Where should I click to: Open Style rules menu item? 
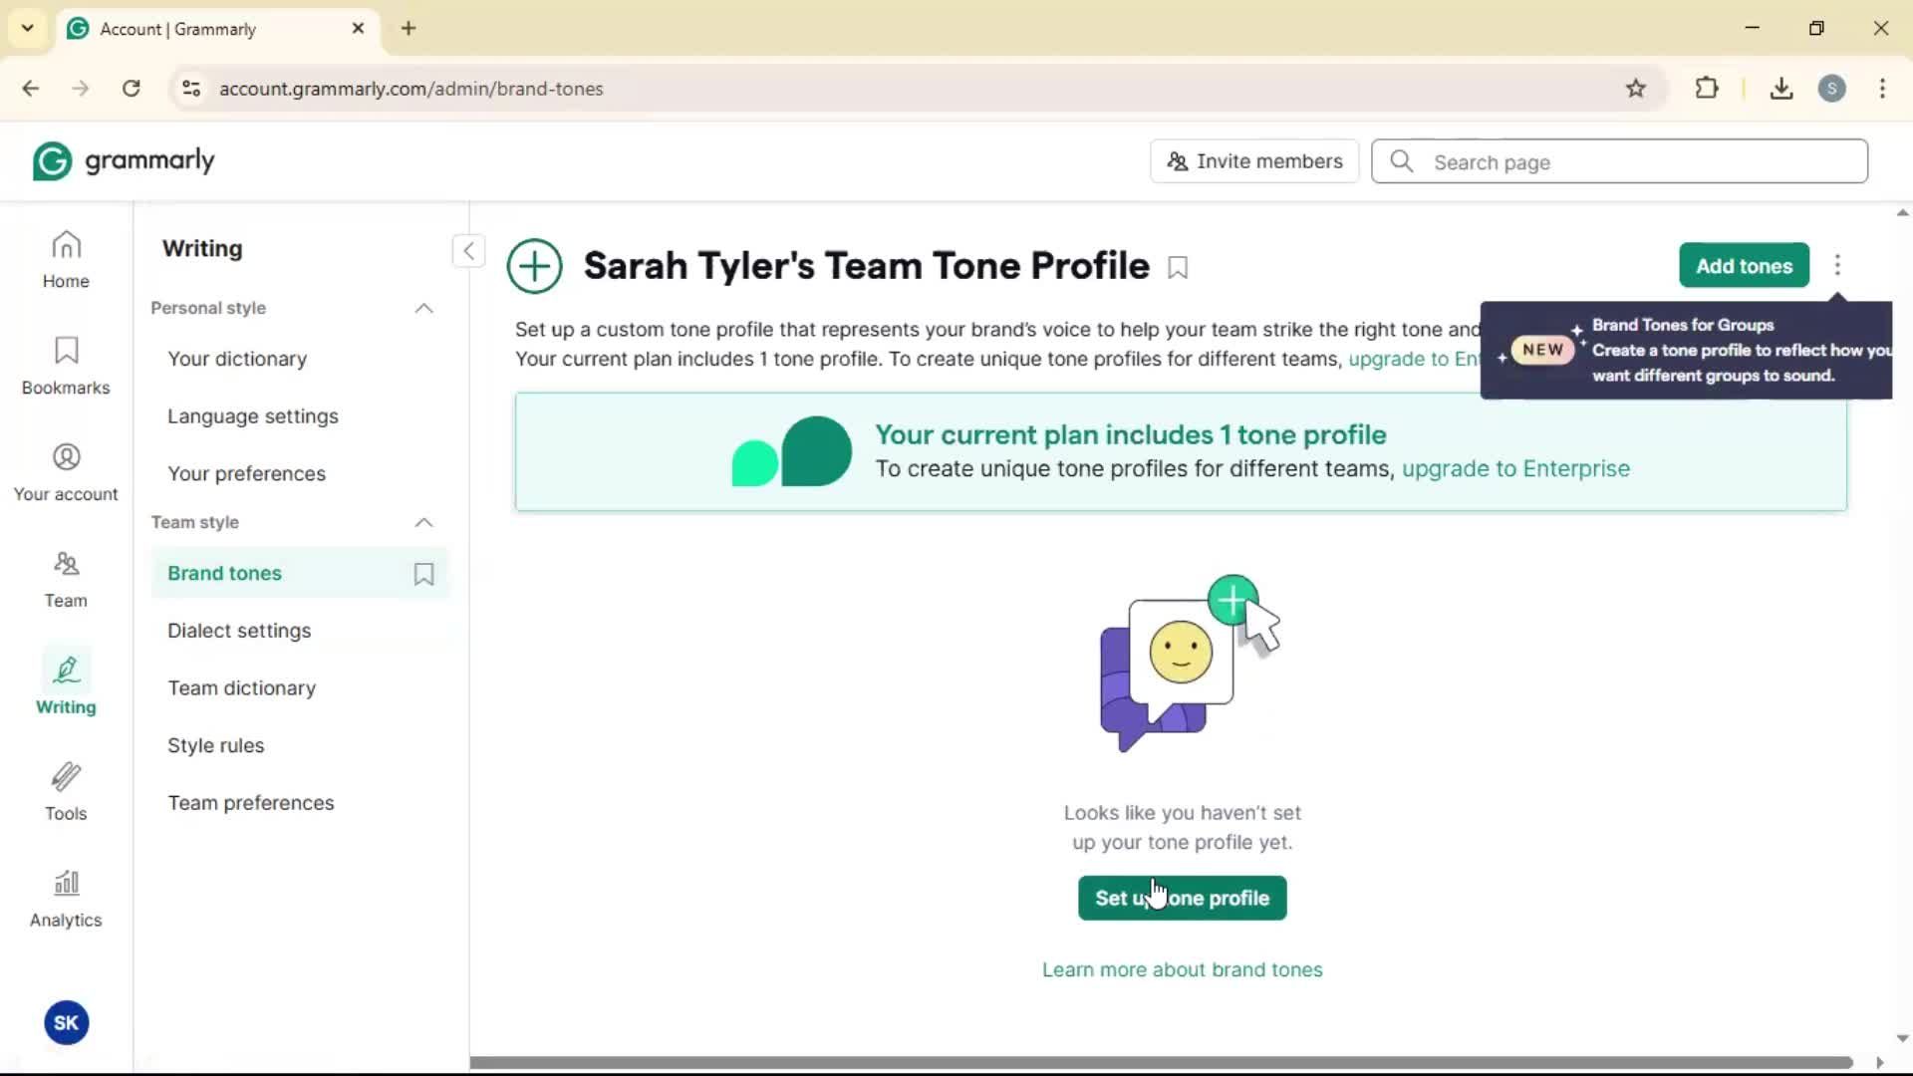(x=215, y=745)
